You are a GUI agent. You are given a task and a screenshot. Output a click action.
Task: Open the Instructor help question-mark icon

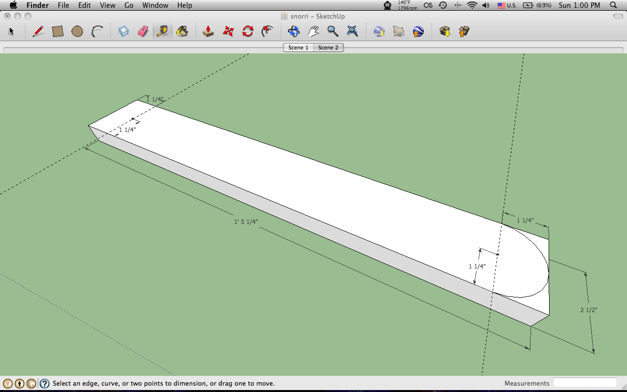[45, 384]
